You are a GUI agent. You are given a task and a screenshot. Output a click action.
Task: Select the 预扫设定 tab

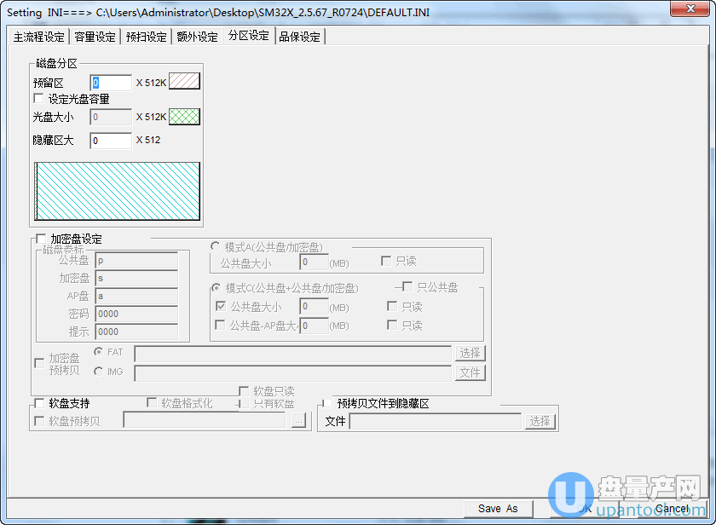point(146,37)
